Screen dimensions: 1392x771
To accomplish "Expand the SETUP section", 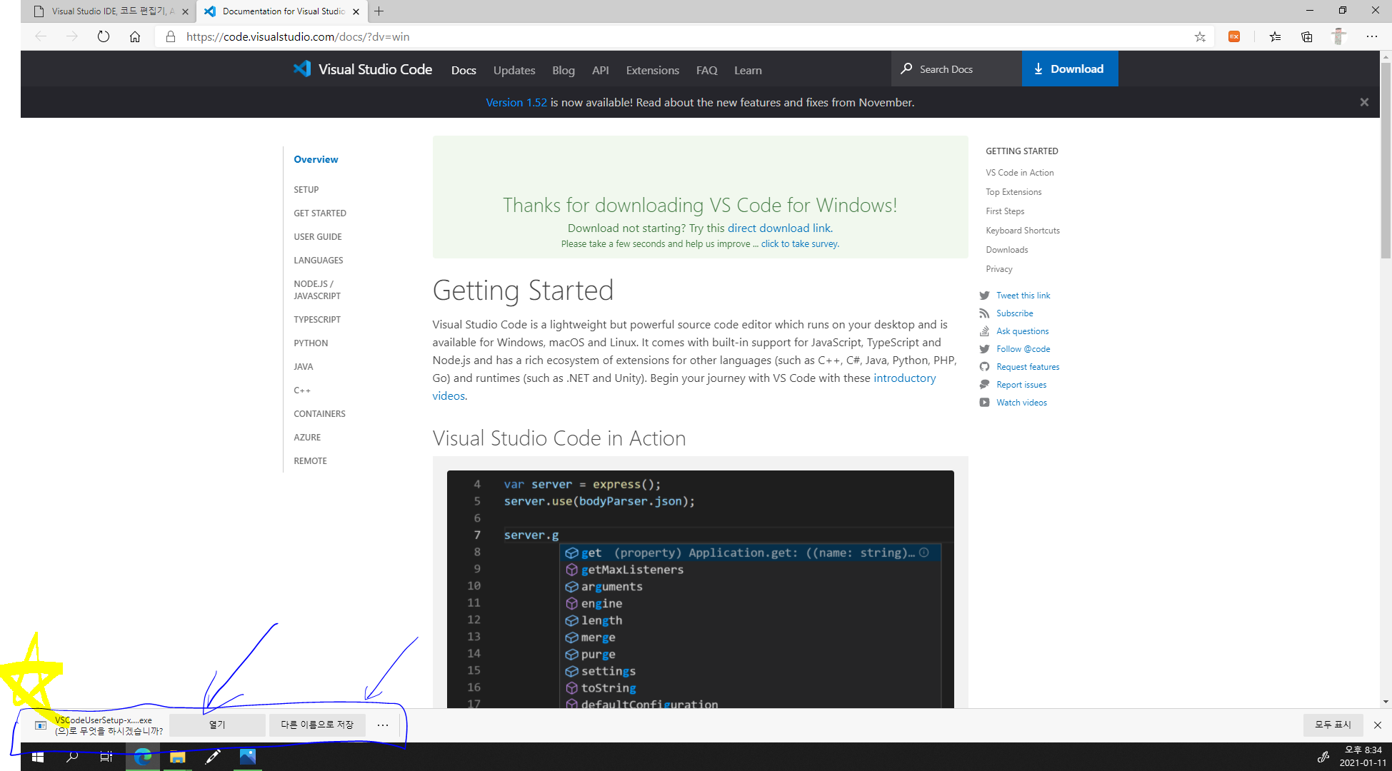I will click(306, 189).
